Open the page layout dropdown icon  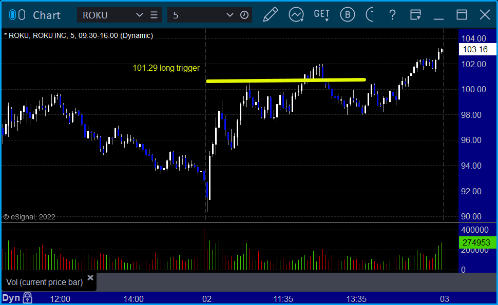click(x=415, y=14)
